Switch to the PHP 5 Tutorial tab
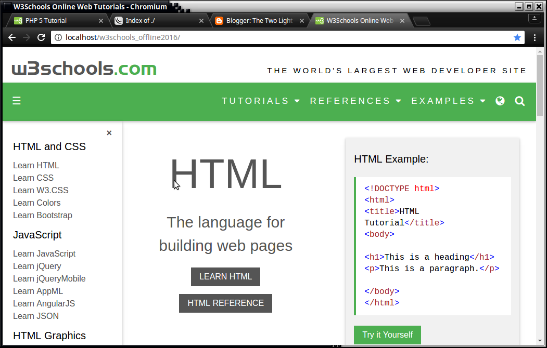Image resolution: width=547 pixels, height=348 pixels. click(x=58, y=21)
